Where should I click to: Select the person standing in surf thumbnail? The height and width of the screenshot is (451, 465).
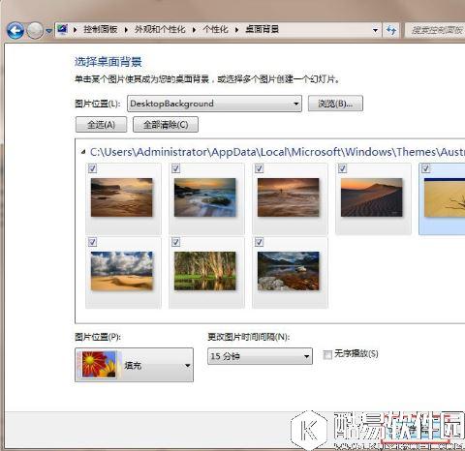(289, 197)
